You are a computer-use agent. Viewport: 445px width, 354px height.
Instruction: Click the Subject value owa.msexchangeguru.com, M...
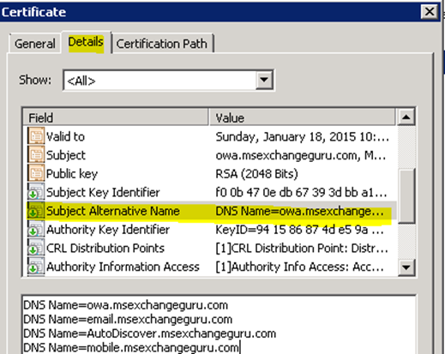(301, 155)
